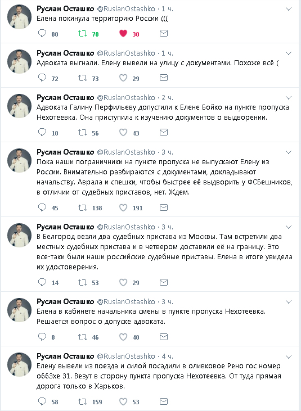Viewport: 301px width, 411px height.
Task: Open the '4 ч.' timestamp of the last tweet
Action: pyautogui.click(x=167, y=356)
